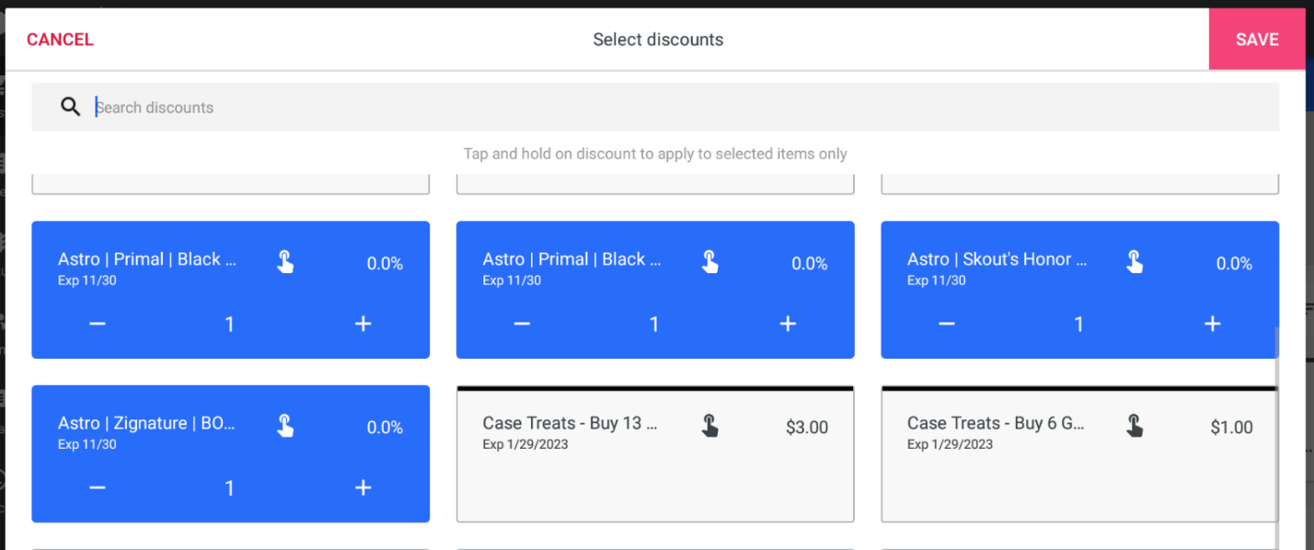1314x550 pixels.
Task: Click hand icon on the middle Astro Primal card
Action: (x=709, y=262)
